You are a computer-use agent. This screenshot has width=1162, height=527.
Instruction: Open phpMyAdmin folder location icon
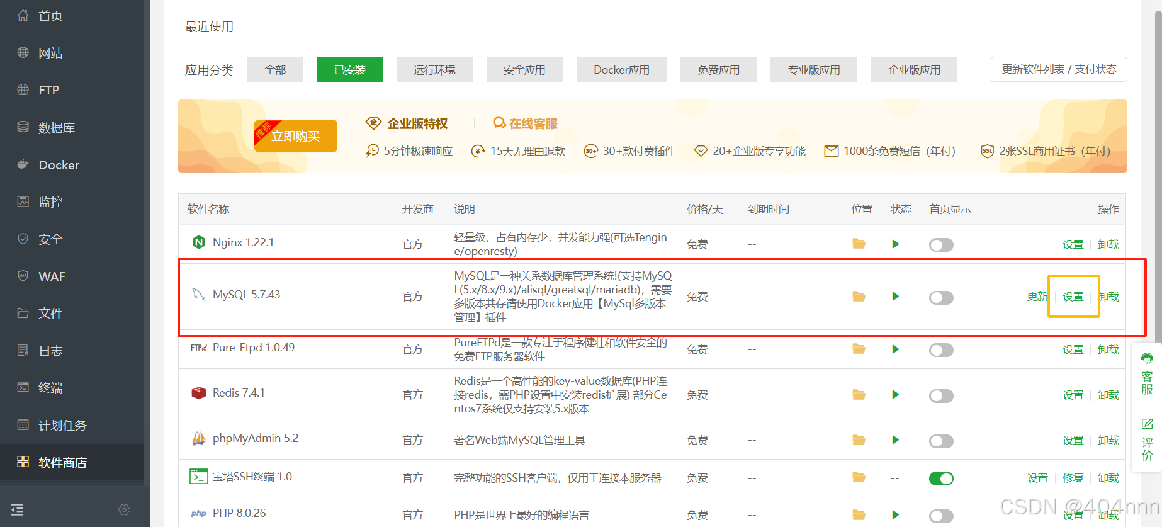click(x=859, y=439)
